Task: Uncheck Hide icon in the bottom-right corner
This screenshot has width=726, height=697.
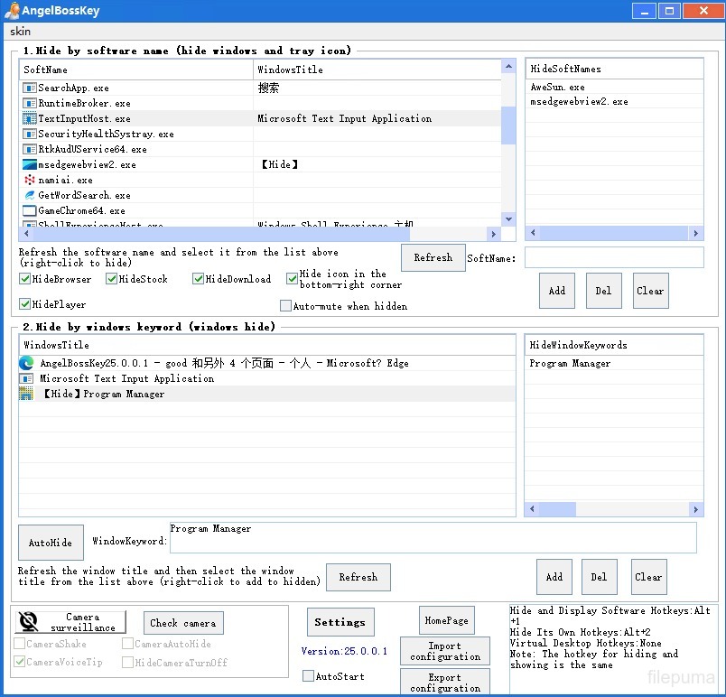Action: 292,279
